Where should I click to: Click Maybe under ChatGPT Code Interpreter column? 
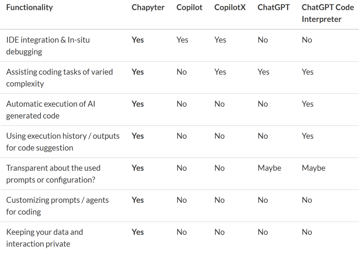314,168
